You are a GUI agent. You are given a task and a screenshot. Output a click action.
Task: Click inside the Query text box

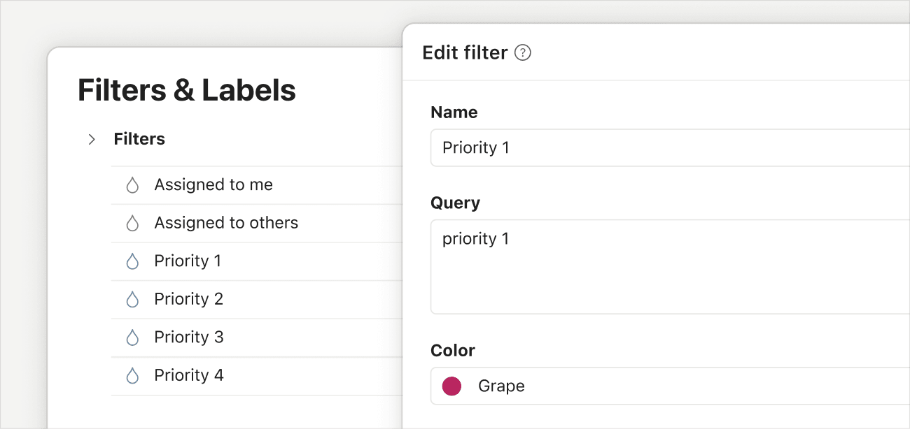[630, 266]
